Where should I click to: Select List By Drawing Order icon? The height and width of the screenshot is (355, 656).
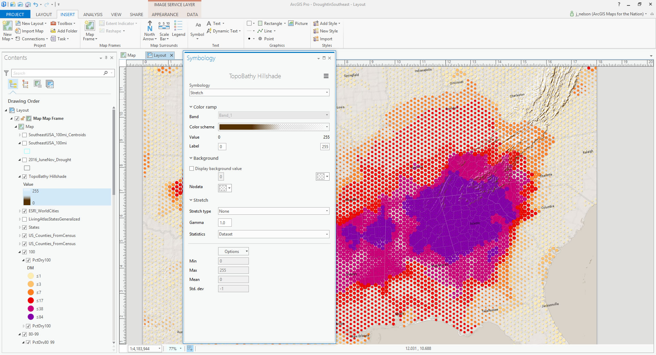click(x=13, y=84)
